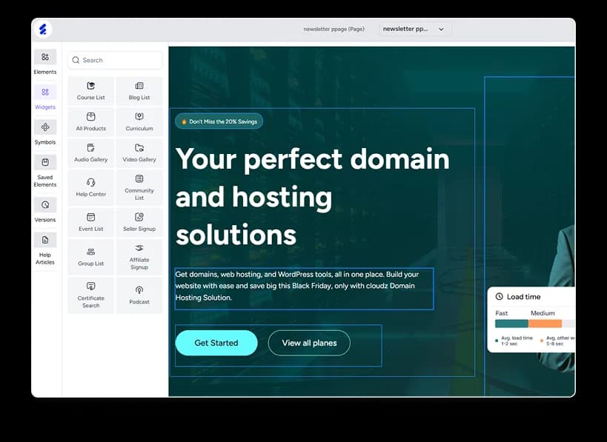The image size is (607, 442).
Task: Add the Video Gallery widget
Action: [139, 154]
